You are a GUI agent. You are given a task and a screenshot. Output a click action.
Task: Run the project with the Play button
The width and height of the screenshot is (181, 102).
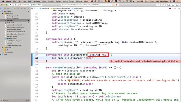click(10, 5)
